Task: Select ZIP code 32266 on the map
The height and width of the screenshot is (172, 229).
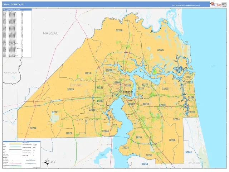Action: [x=191, y=97]
